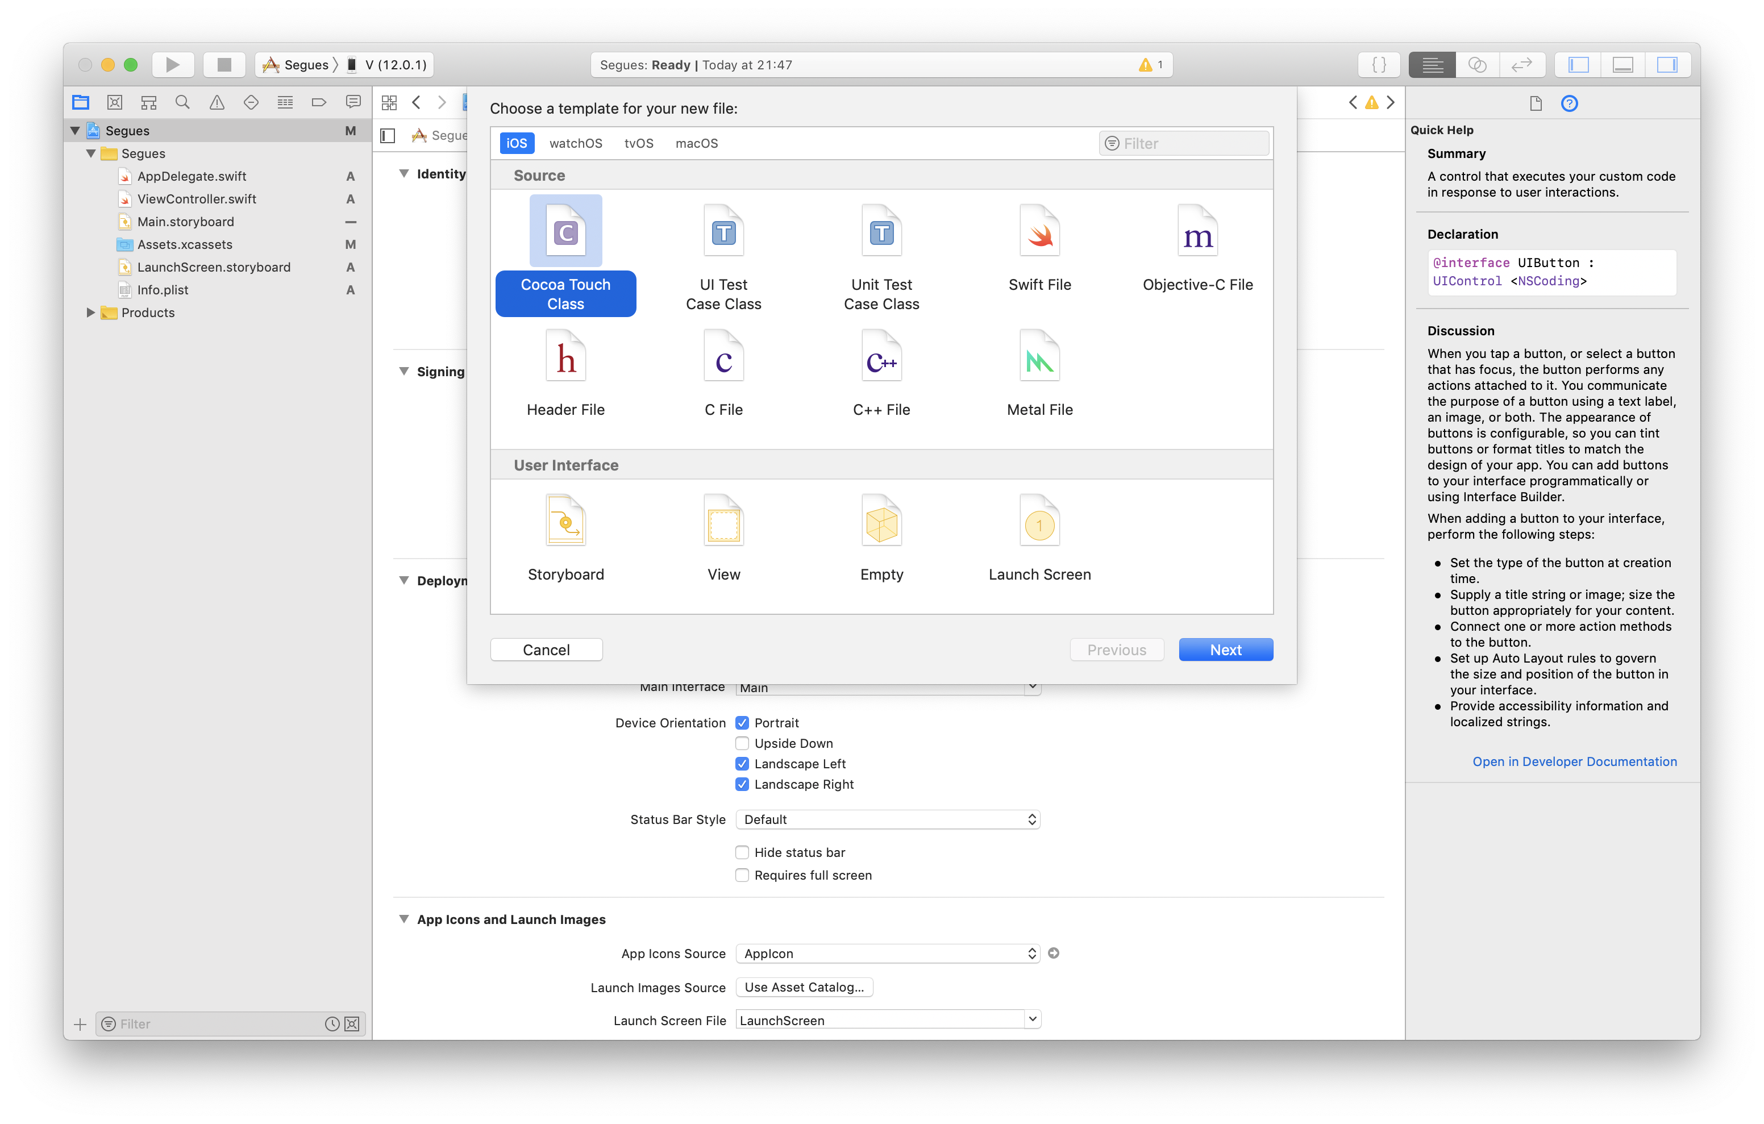Uncheck the Landscape Left orientation
This screenshot has width=1764, height=1124.
[x=742, y=764]
